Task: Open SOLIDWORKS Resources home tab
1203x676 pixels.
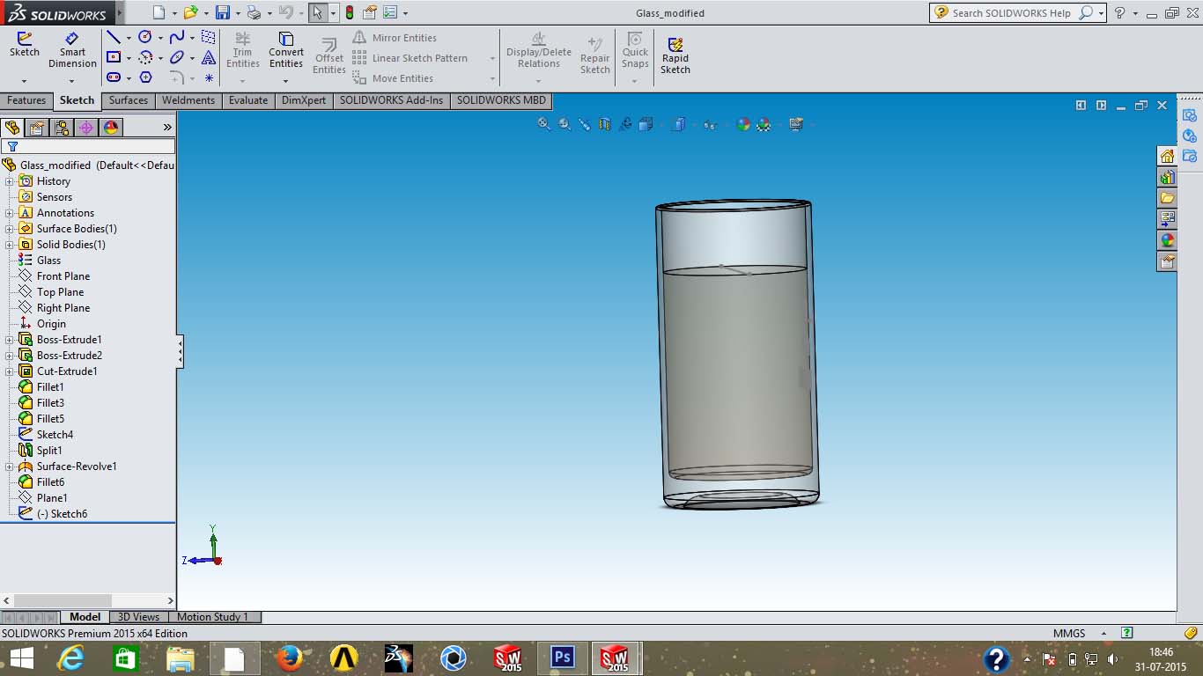Action: click(1167, 156)
